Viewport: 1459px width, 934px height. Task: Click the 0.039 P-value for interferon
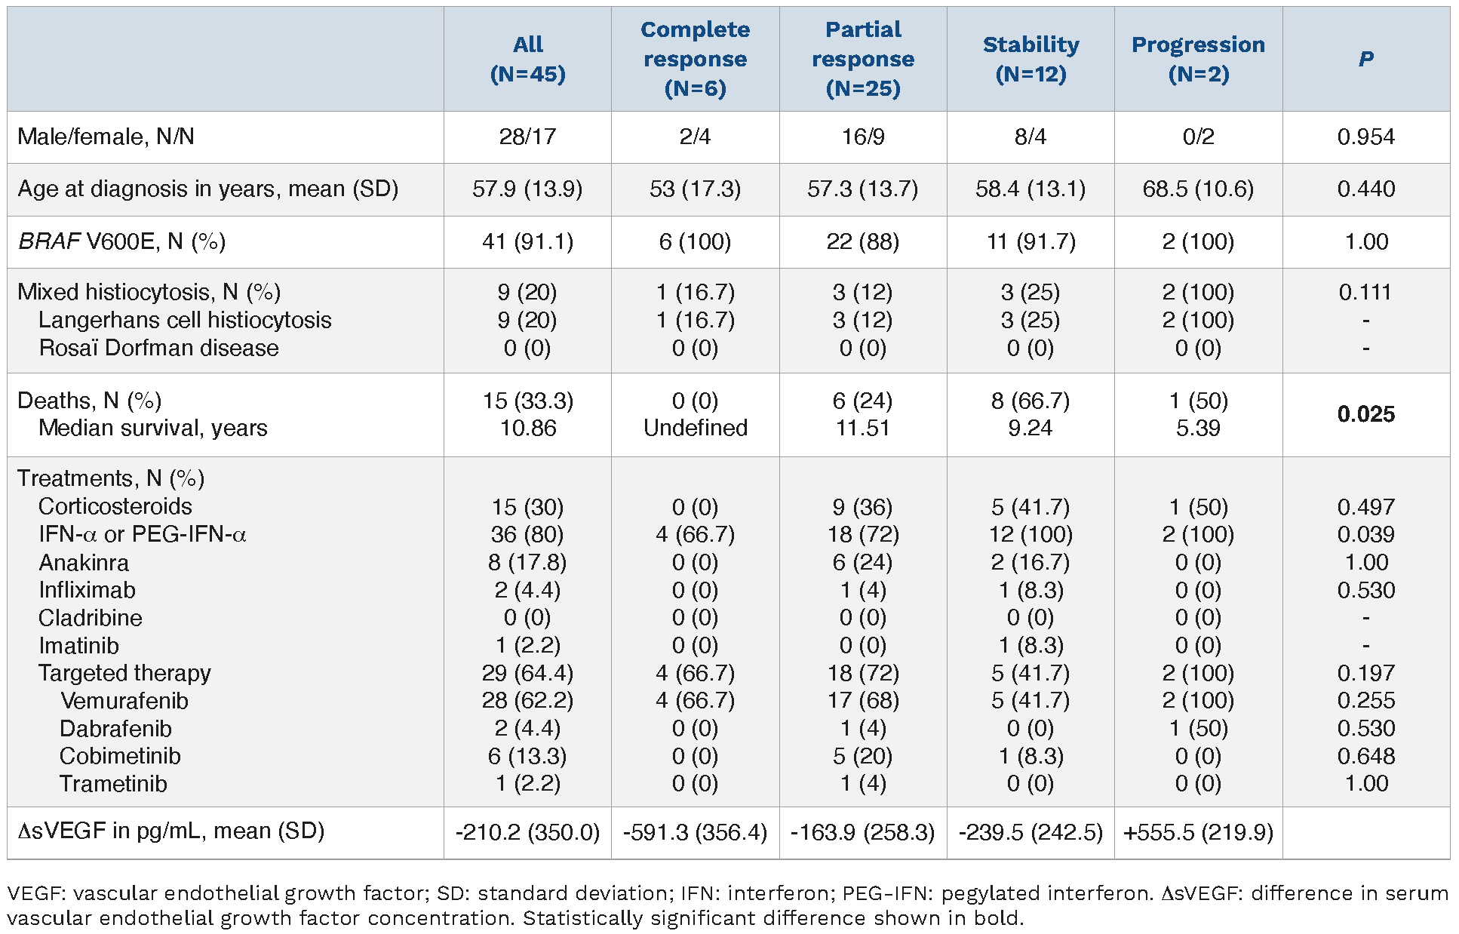[x=1365, y=534]
